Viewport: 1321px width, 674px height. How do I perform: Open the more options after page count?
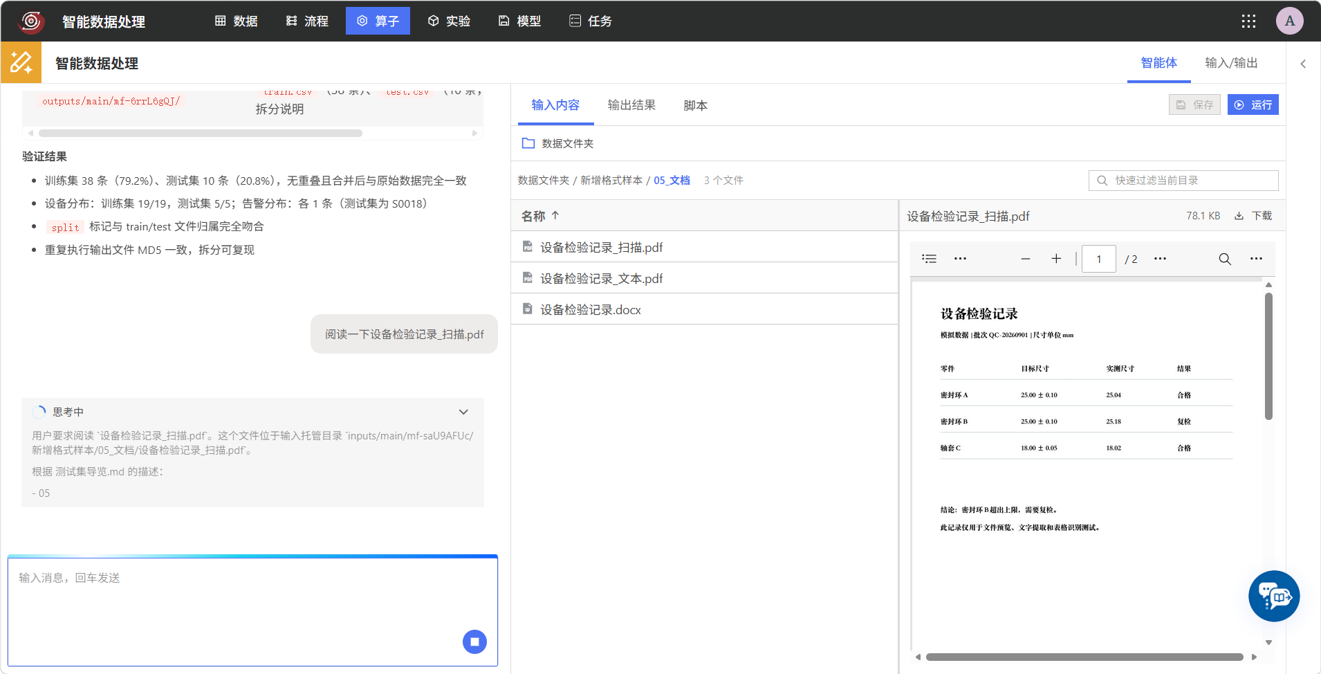pyautogui.click(x=1160, y=259)
